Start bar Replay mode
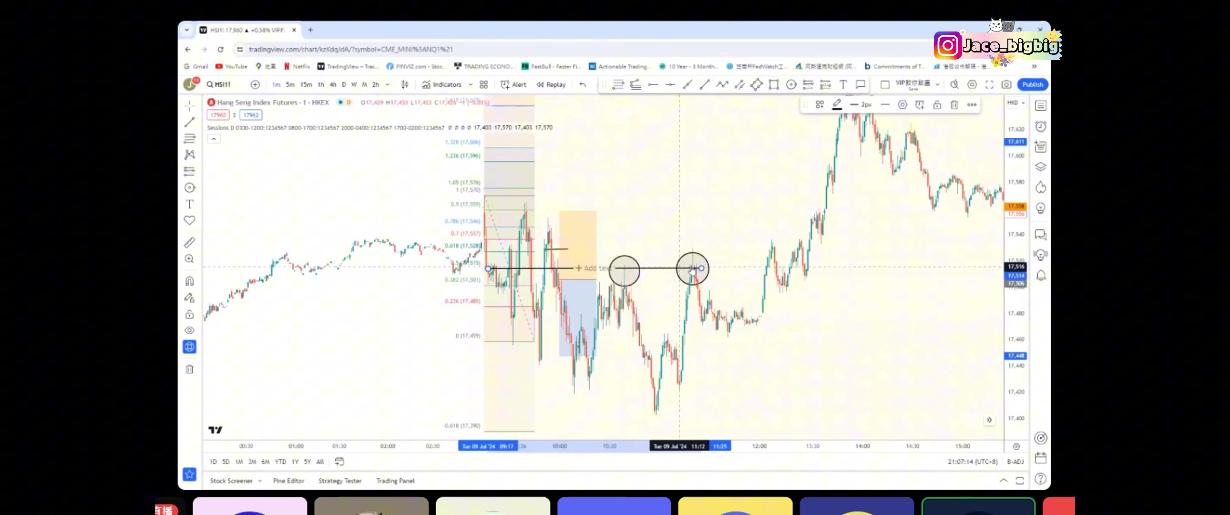The image size is (1230, 515). 551,84
